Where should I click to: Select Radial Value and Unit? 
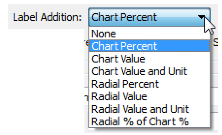(x=140, y=109)
